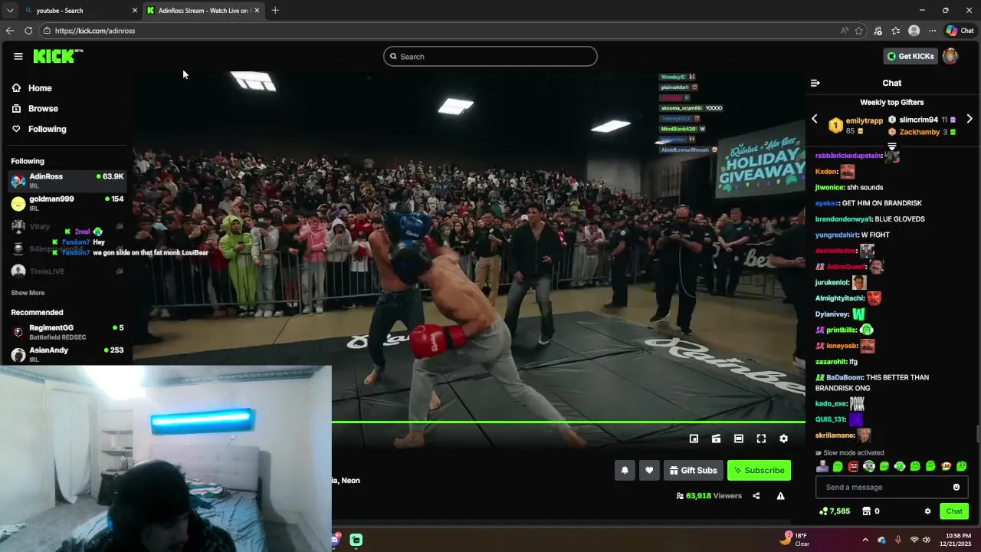Share the stream via share icon
The height and width of the screenshot is (552, 981).
tap(756, 496)
